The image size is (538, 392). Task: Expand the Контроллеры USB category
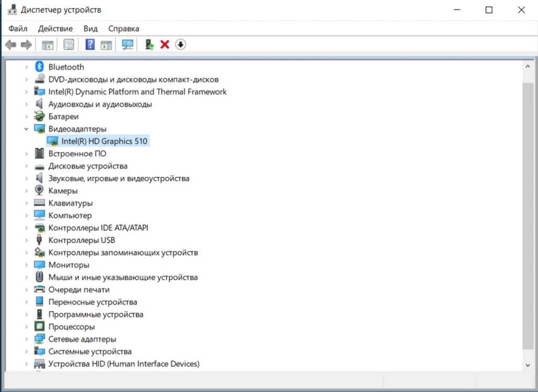pos(26,240)
